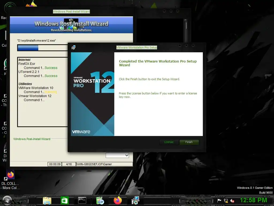Click the "Vmwar Workstation 12" log entry
This screenshot has height=206, width=274.
[35, 96]
